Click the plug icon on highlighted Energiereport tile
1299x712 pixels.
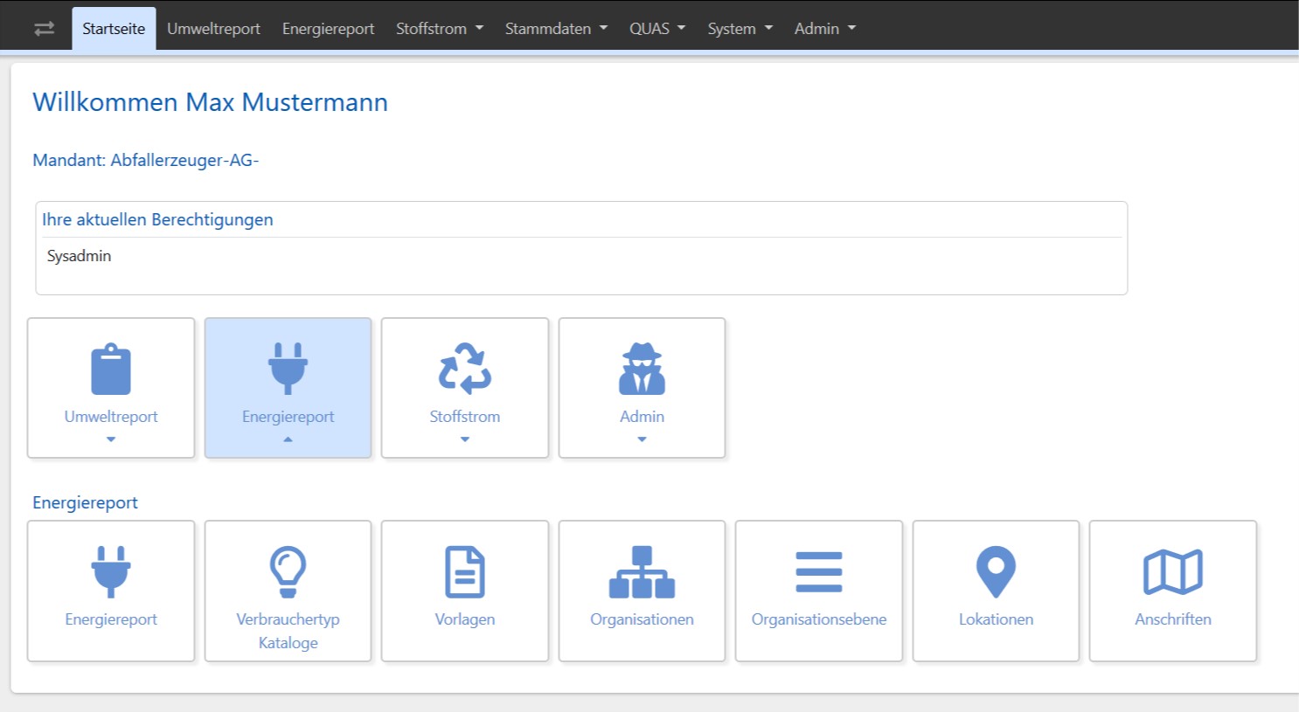click(288, 369)
